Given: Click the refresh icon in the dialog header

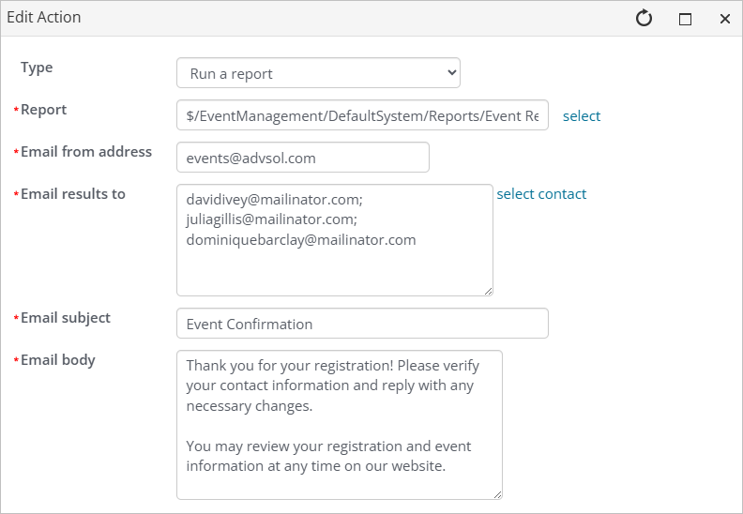Looking at the screenshot, I should (644, 19).
